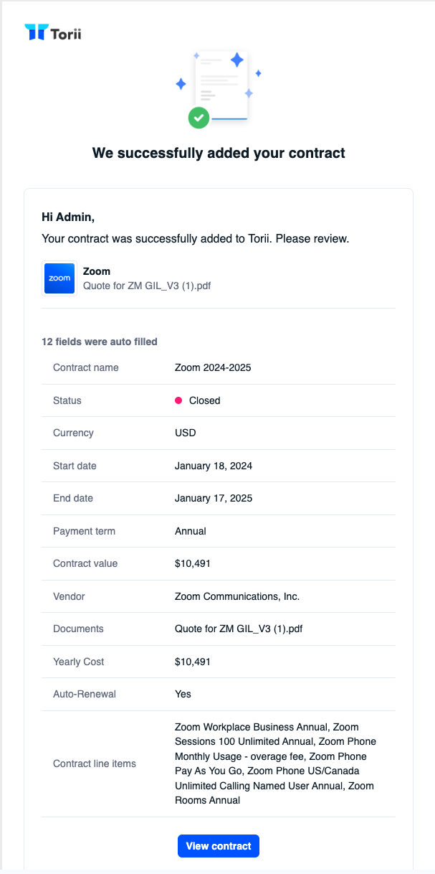
Task: Click the $10,491 Contract value amount
Action: (193, 563)
